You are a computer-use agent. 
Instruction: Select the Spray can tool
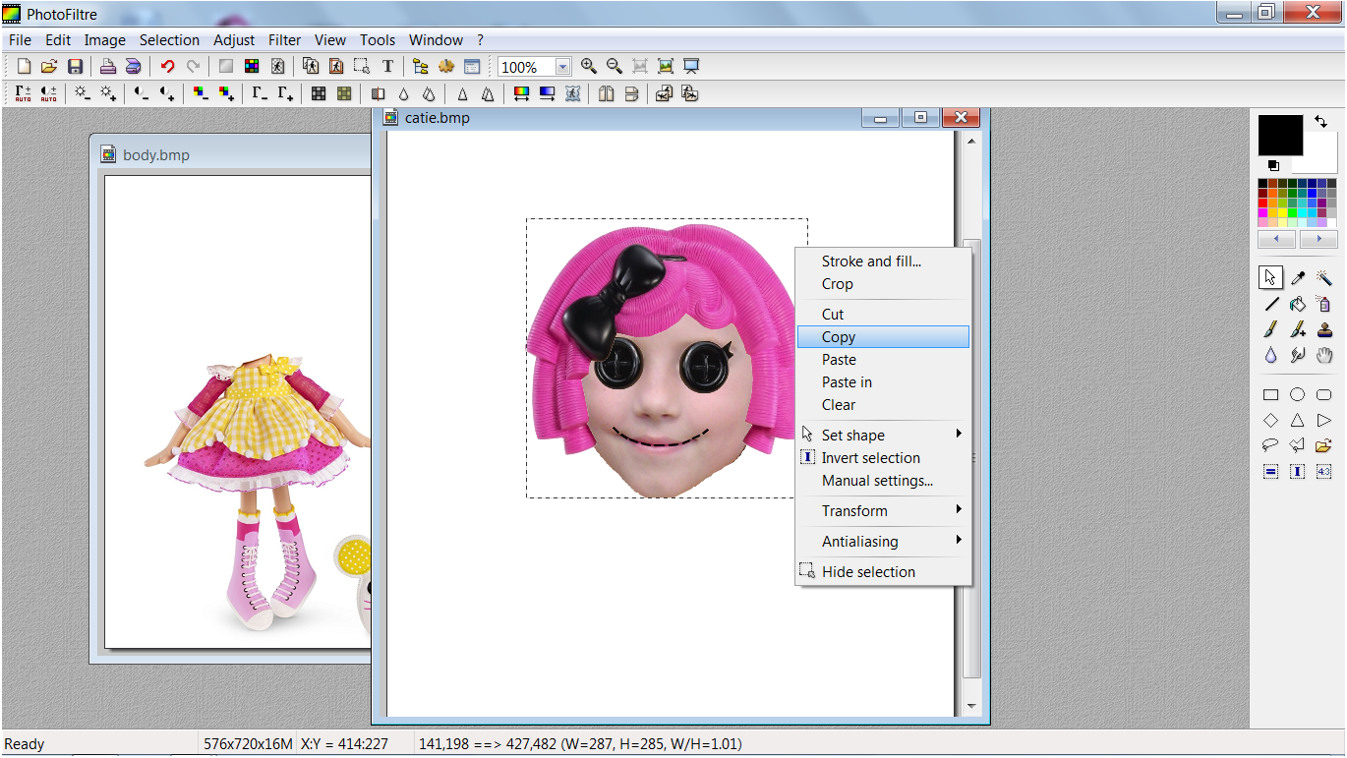click(x=1324, y=305)
